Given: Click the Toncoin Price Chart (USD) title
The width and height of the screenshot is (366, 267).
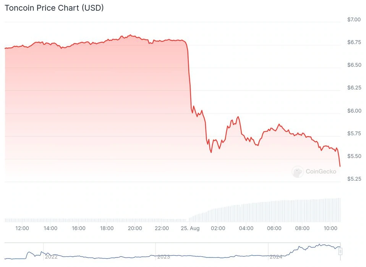Looking at the screenshot, I should click(54, 8).
